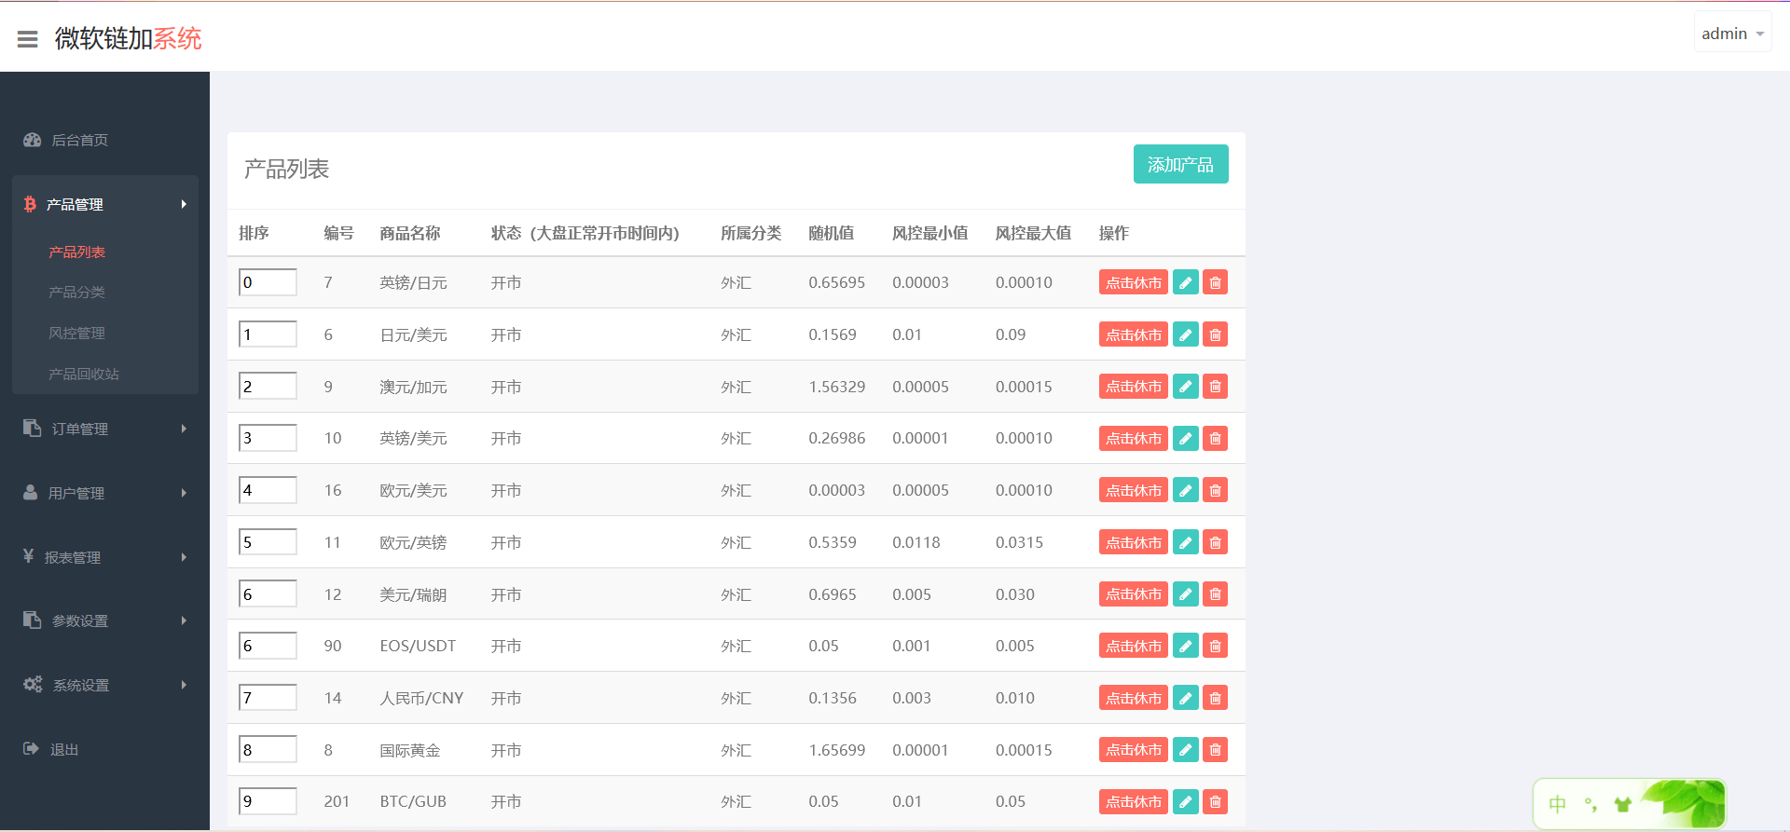This screenshot has height=832, width=1790.
Task: Delete the 美元/瑞朗 product via trash icon
Action: [x=1215, y=593]
